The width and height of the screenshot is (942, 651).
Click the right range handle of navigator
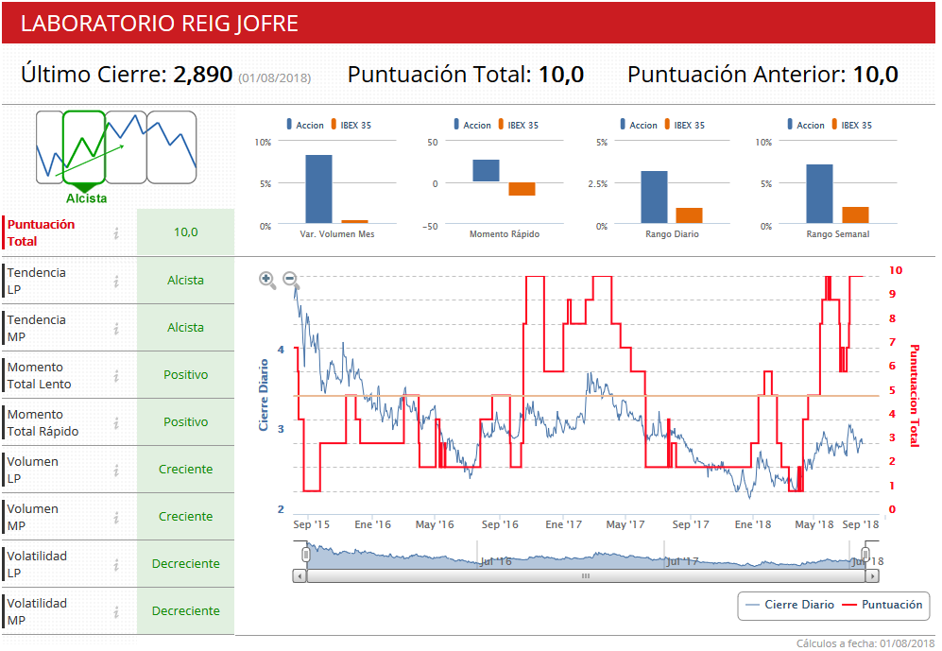click(865, 555)
